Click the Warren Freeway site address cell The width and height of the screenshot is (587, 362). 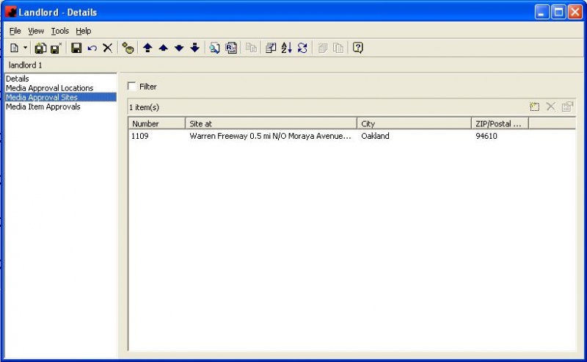[x=270, y=136]
